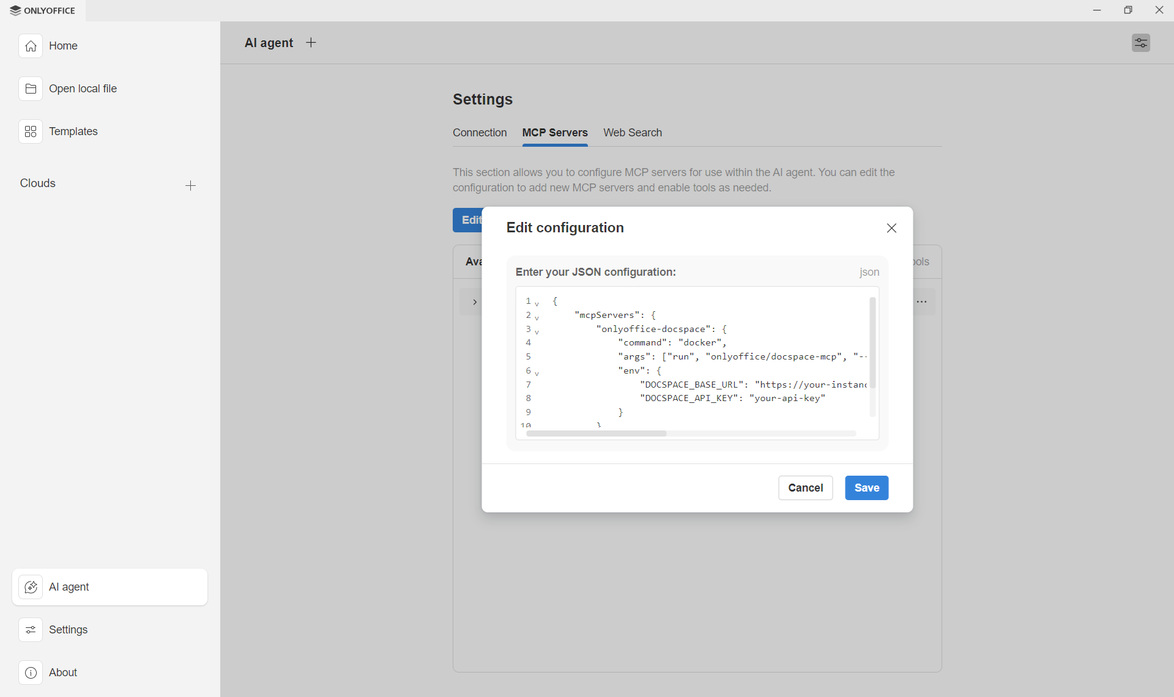Click the preferences icon in the top right corner
The image size is (1174, 697).
coord(1141,43)
